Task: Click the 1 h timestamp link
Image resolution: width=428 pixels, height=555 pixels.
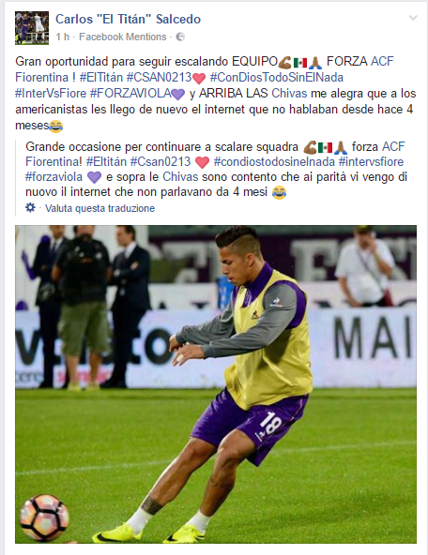Action: tap(62, 37)
